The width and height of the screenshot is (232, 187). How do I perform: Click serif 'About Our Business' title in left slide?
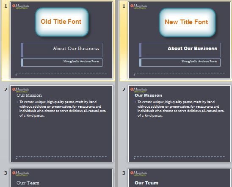(x=76, y=48)
